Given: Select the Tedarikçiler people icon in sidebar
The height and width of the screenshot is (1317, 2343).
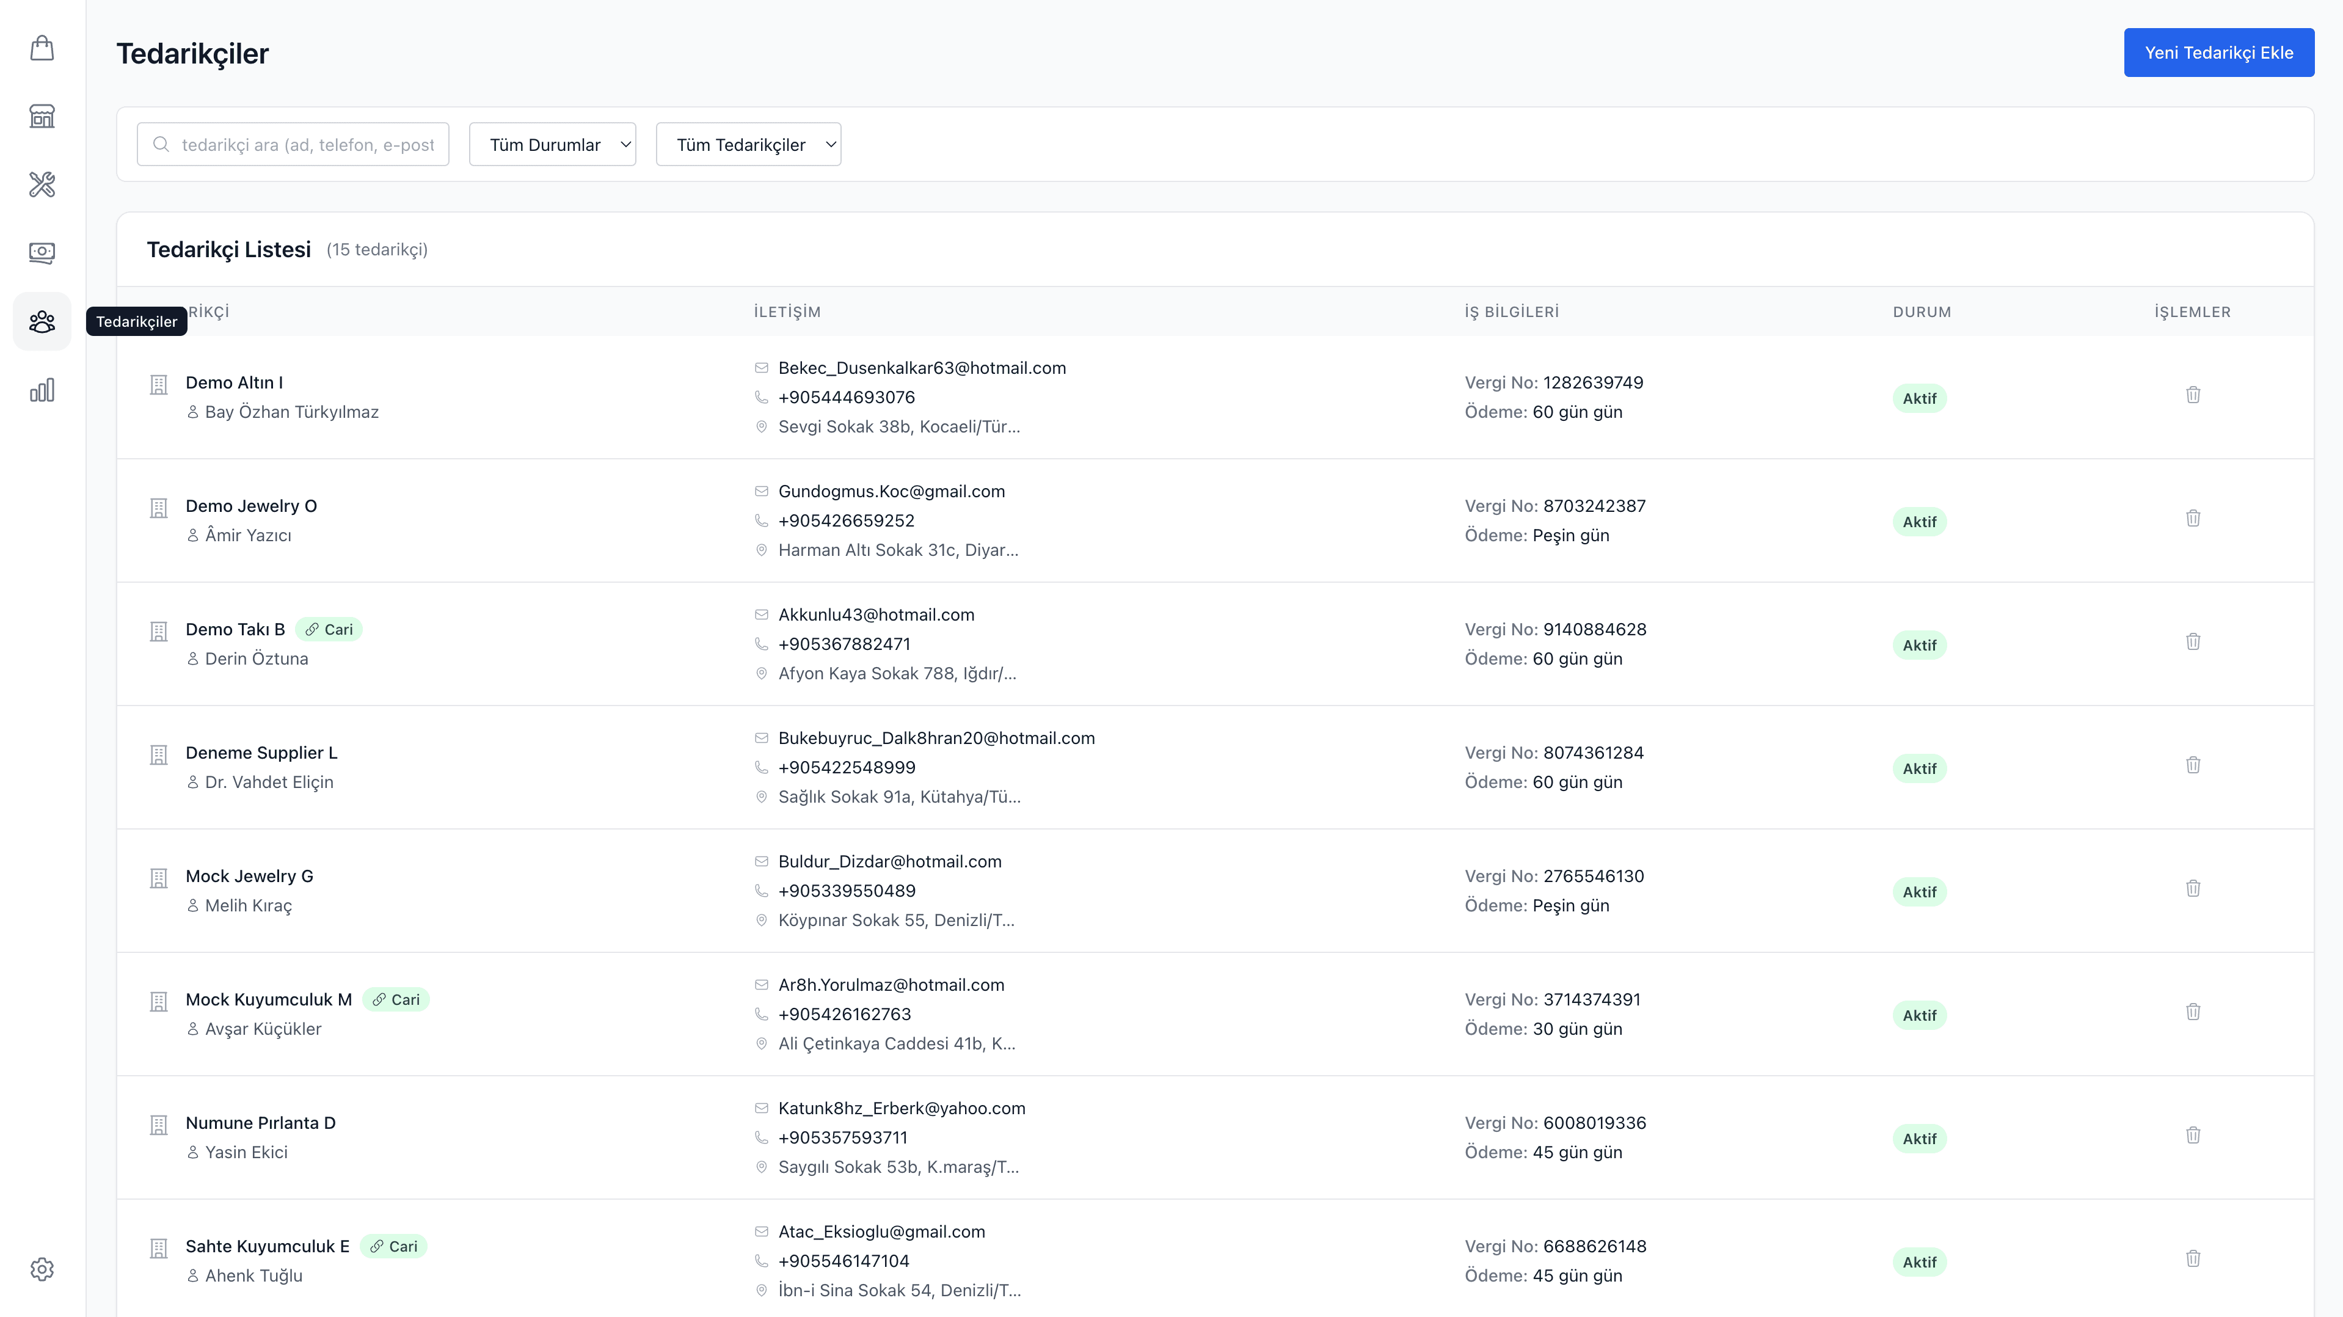Looking at the screenshot, I should tap(42, 322).
